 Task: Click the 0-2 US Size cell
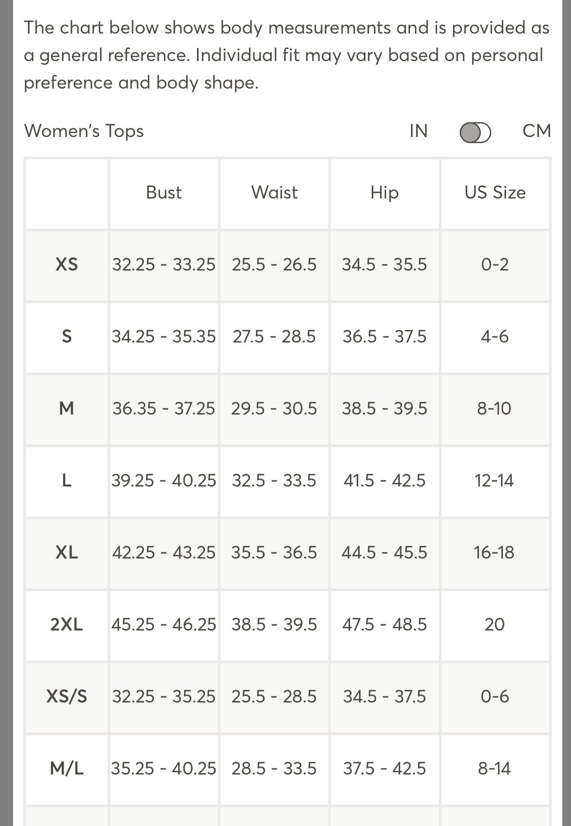[x=495, y=264]
